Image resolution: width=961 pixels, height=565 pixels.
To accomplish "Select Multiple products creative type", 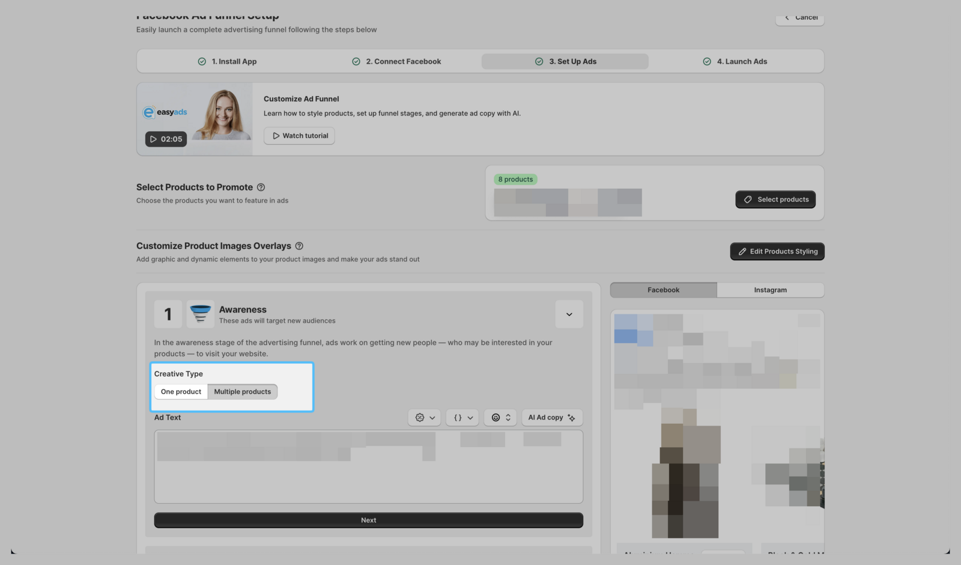I will tap(242, 392).
